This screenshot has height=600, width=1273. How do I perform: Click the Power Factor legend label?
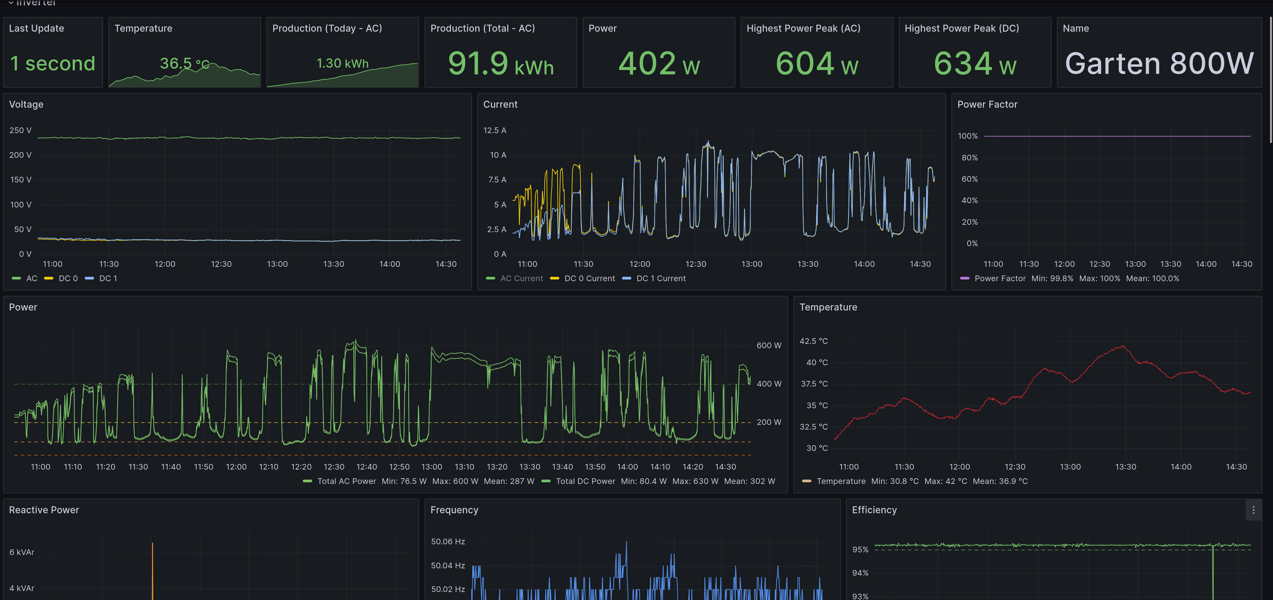1000,278
